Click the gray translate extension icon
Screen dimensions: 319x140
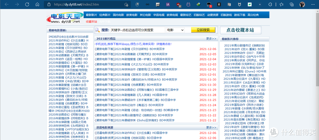click(x=229, y=4)
